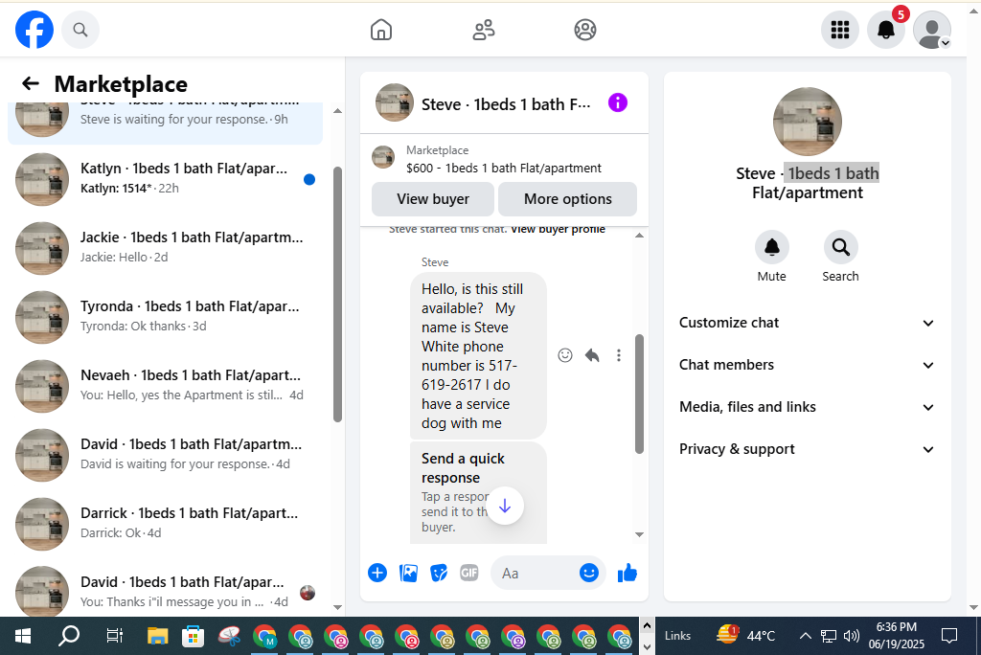Image resolution: width=981 pixels, height=655 pixels.
Task: Open the View buyer profile link
Action: 559,230
